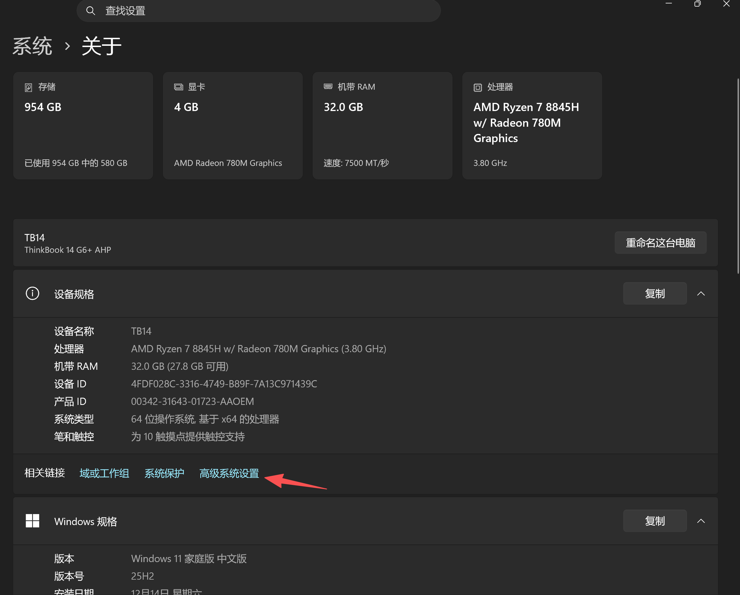
Task: Click the Windows logo icon
Action: pyautogui.click(x=33, y=521)
